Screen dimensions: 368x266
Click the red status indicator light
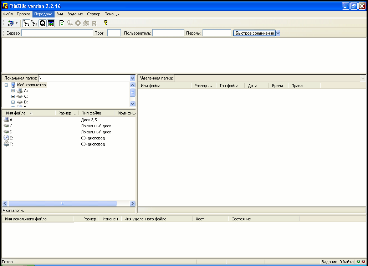point(363,262)
